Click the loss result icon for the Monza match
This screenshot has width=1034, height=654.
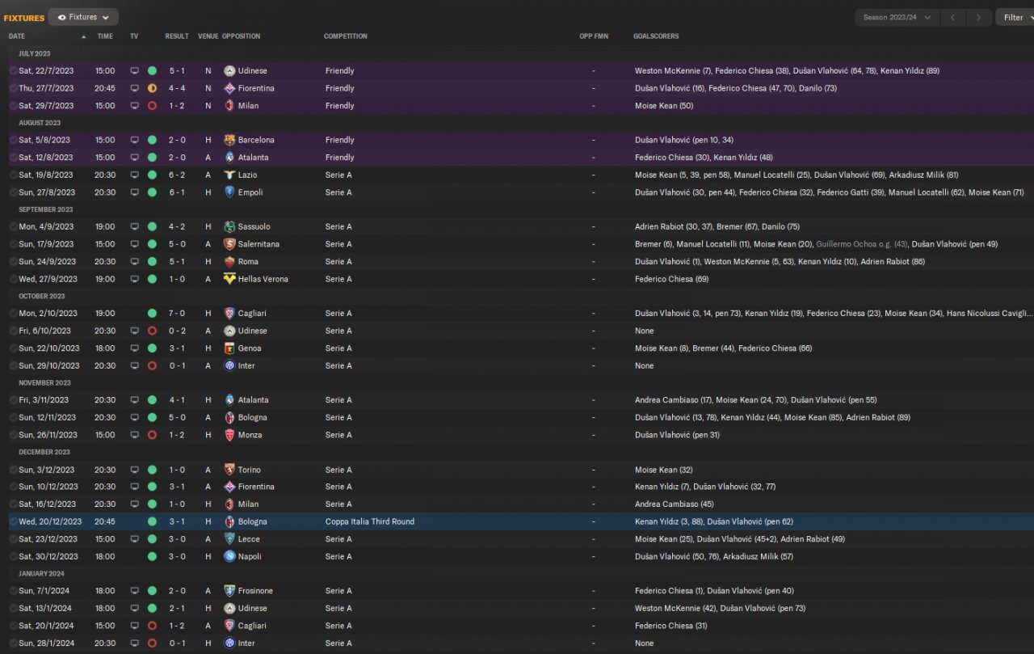pos(152,435)
